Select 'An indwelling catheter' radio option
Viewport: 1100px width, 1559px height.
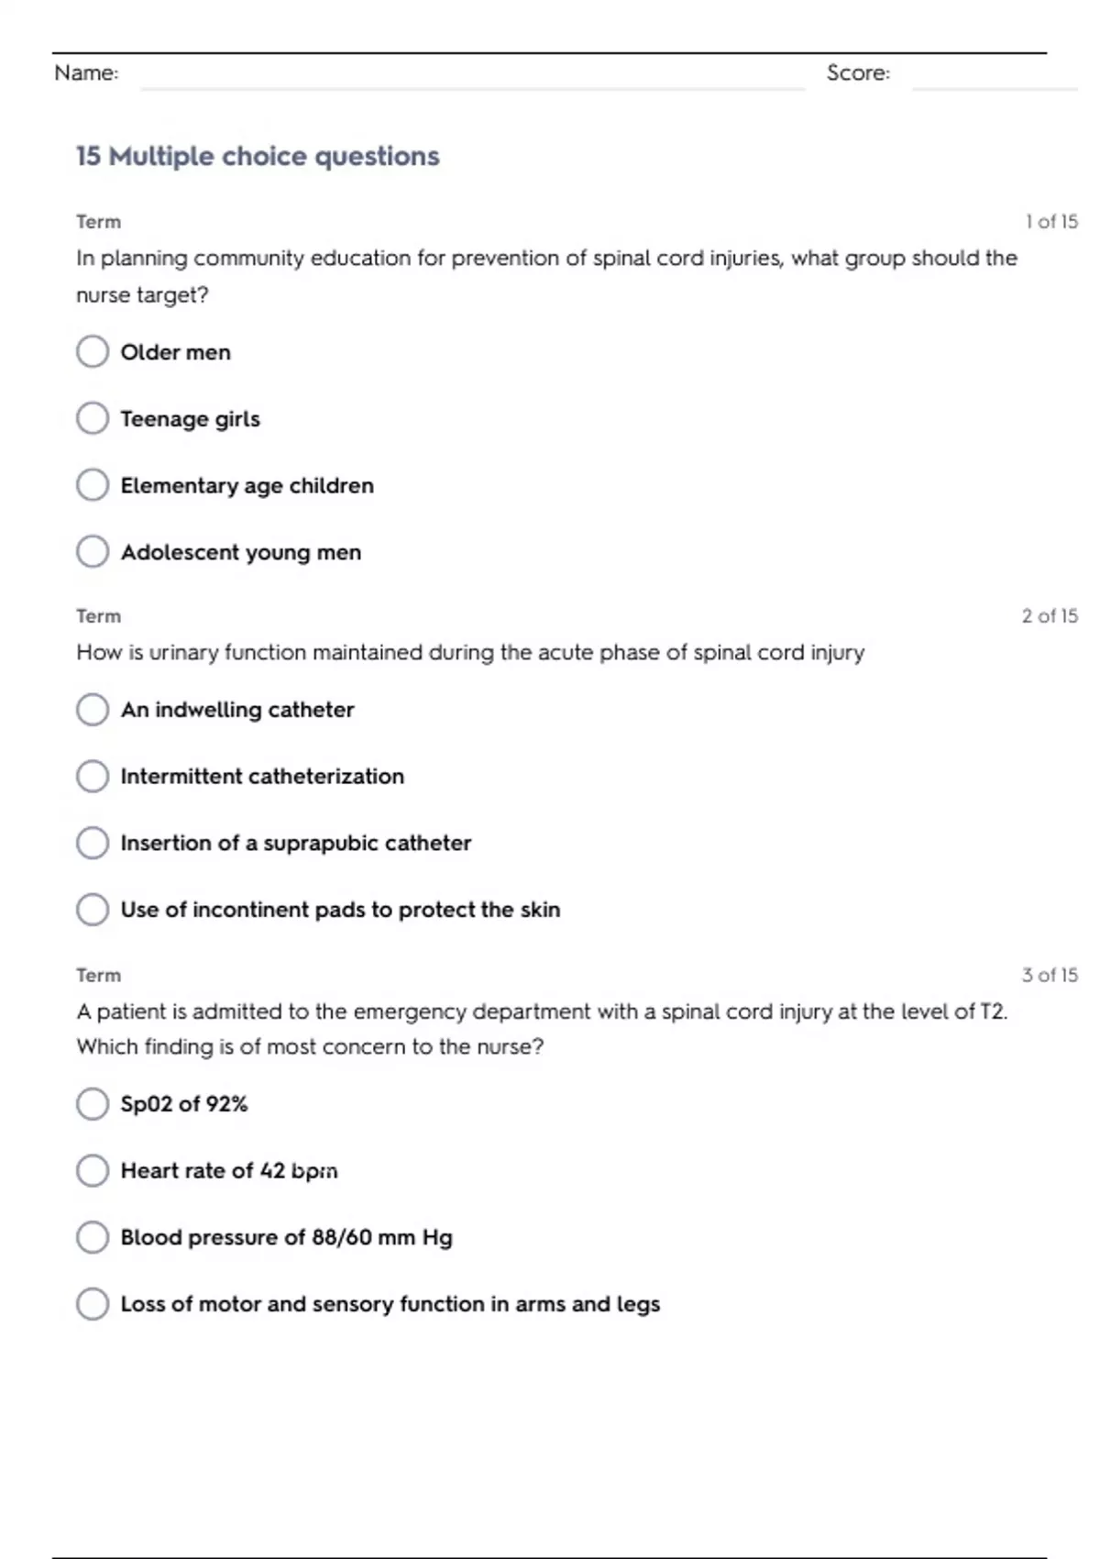[x=93, y=709]
